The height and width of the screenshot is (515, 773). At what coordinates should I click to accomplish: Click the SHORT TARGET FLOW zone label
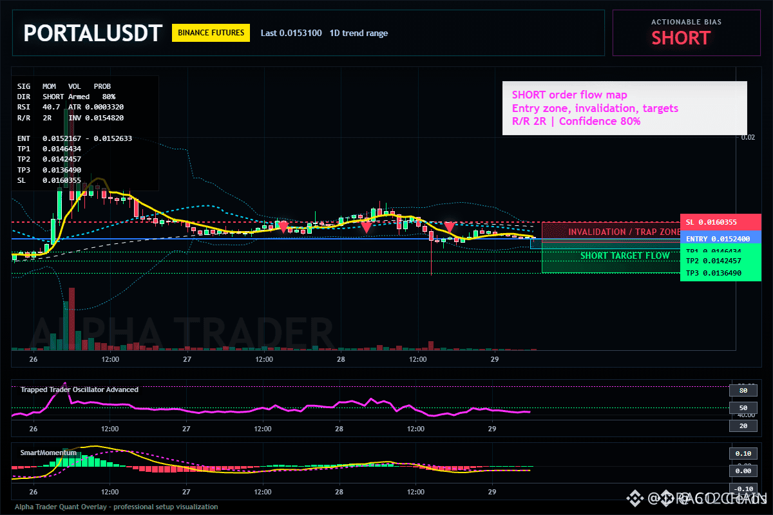[625, 256]
